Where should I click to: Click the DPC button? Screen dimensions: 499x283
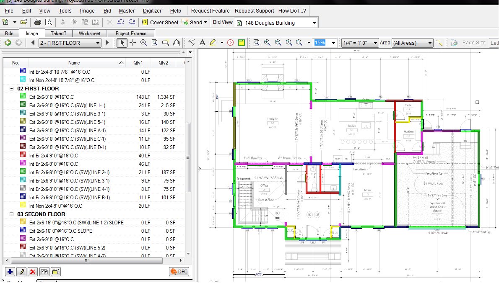pyautogui.click(x=179, y=272)
